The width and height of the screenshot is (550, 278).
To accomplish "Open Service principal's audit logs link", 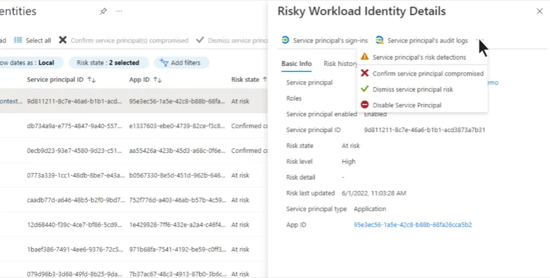I will click(421, 40).
